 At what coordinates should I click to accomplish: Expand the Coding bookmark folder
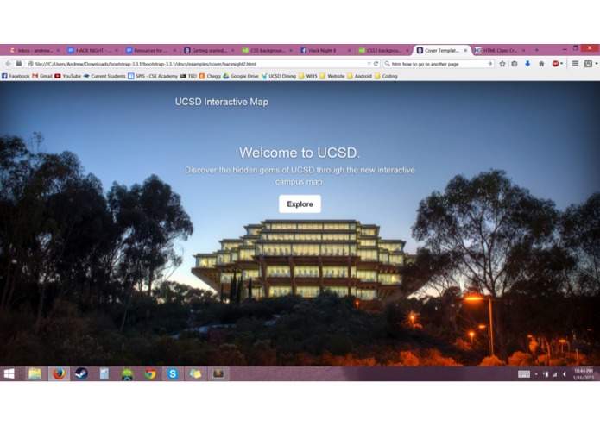pyautogui.click(x=386, y=76)
